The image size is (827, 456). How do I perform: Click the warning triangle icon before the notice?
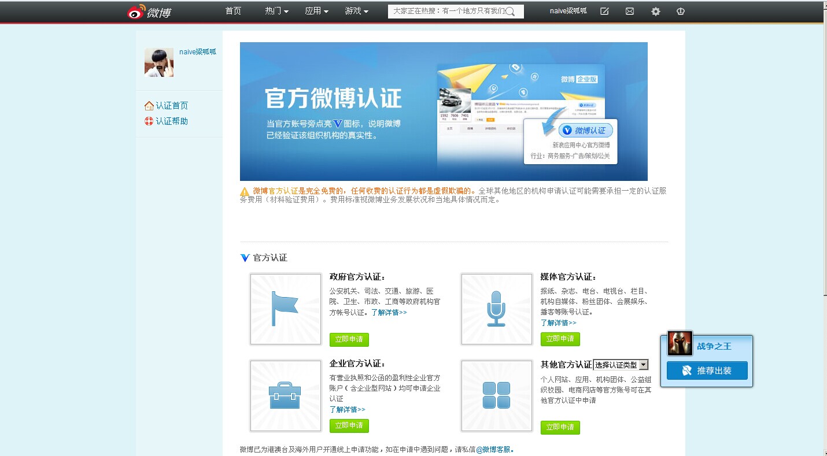pyautogui.click(x=245, y=191)
